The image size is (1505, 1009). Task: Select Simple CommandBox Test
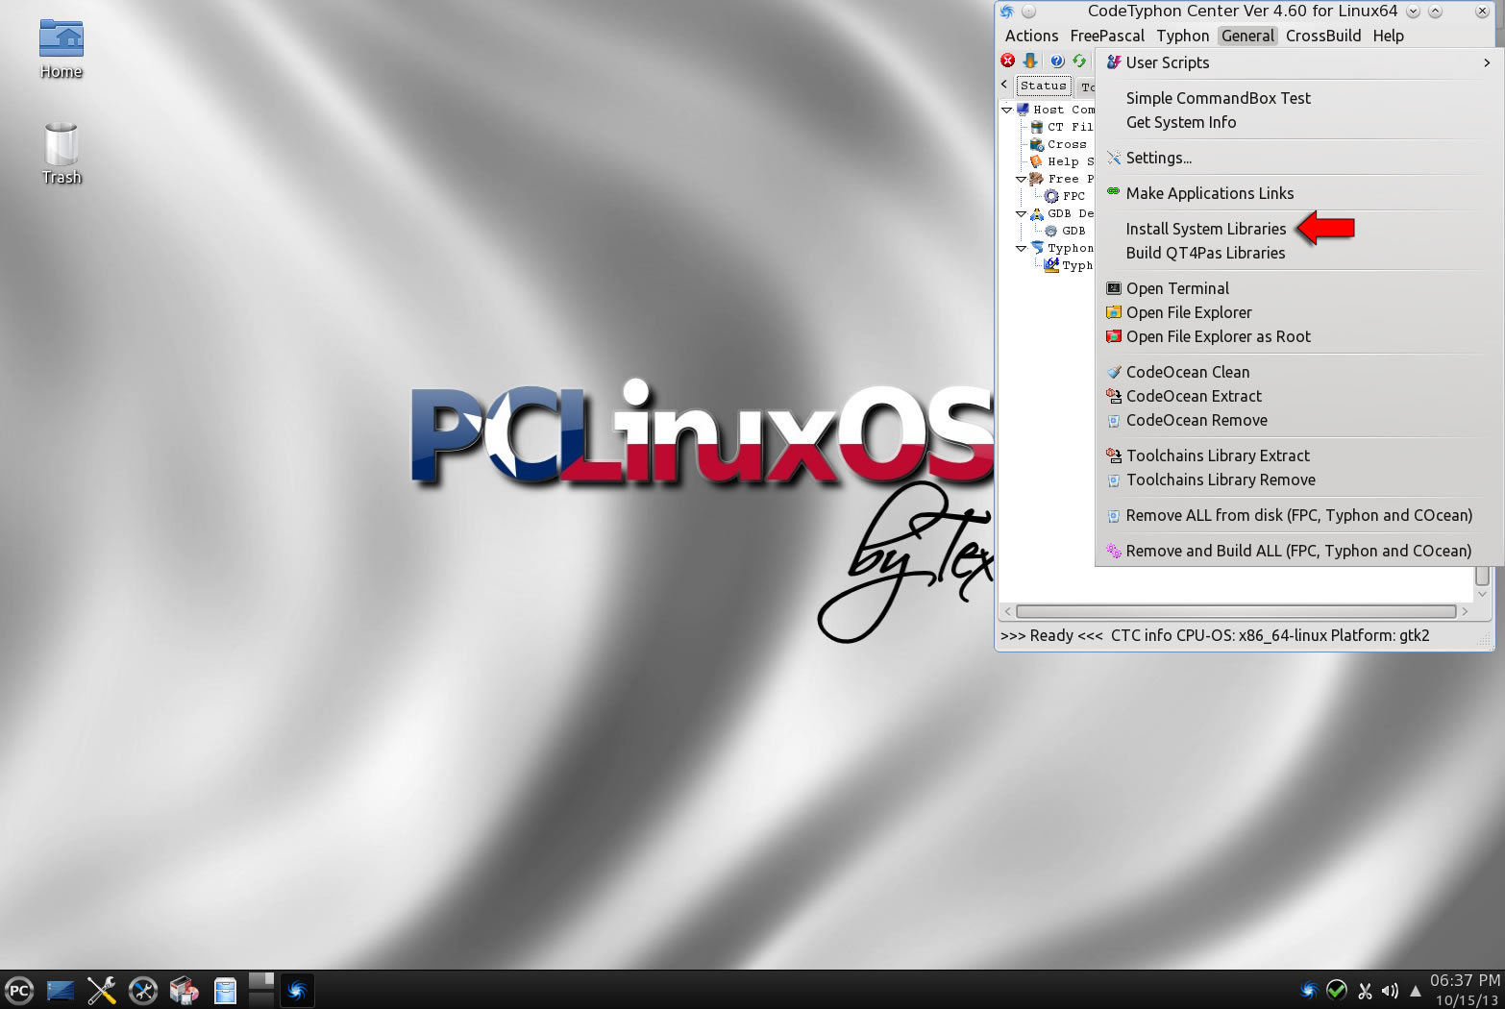[1218, 98]
